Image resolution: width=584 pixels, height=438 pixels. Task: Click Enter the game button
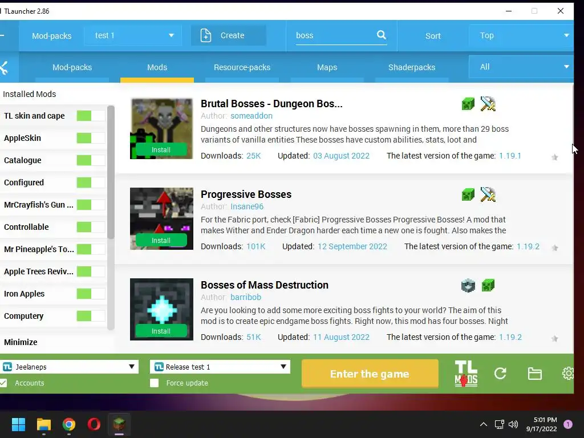pyautogui.click(x=370, y=374)
